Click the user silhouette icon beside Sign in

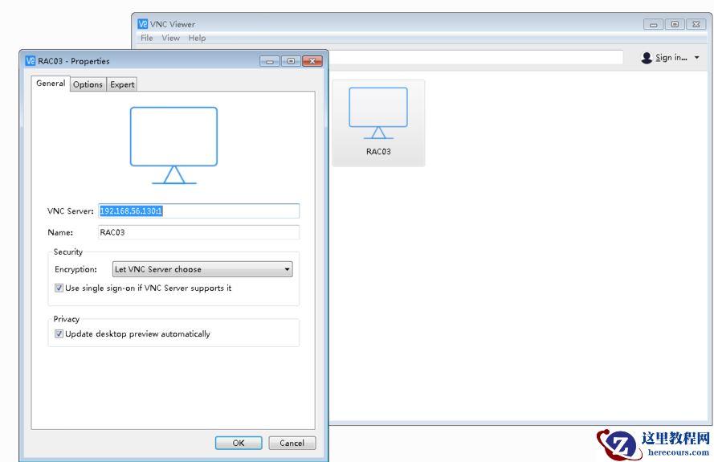(647, 58)
